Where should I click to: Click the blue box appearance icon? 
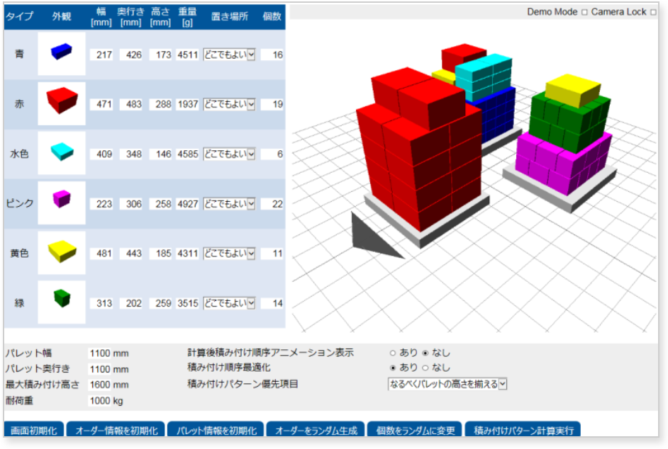pyautogui.click(x=62, y=52)
